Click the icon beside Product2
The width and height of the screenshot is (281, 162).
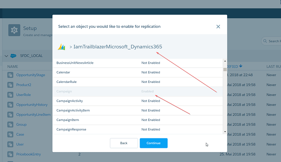pyautogui.click(x=10, y=85)
